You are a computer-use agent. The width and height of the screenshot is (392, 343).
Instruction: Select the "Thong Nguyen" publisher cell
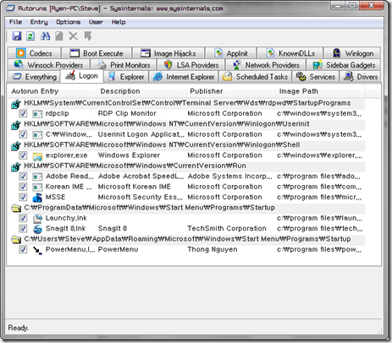[213, 249]
